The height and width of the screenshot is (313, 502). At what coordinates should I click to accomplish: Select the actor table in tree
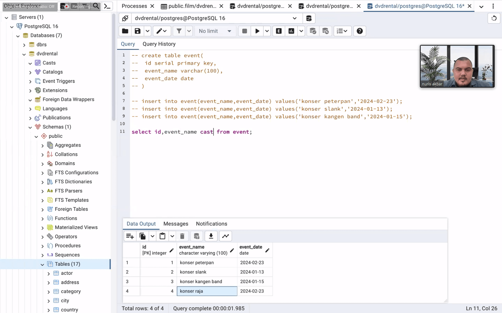point(67,273)
